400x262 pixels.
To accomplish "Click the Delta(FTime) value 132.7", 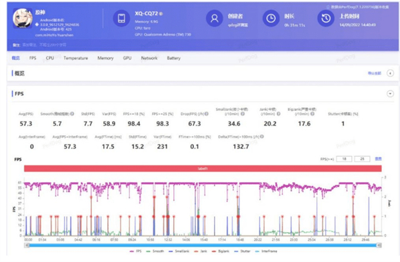I will click(x=241, y=147).
